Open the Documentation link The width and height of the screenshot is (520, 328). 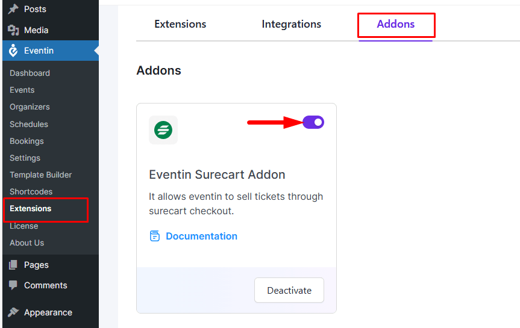[x=201, y=236]
